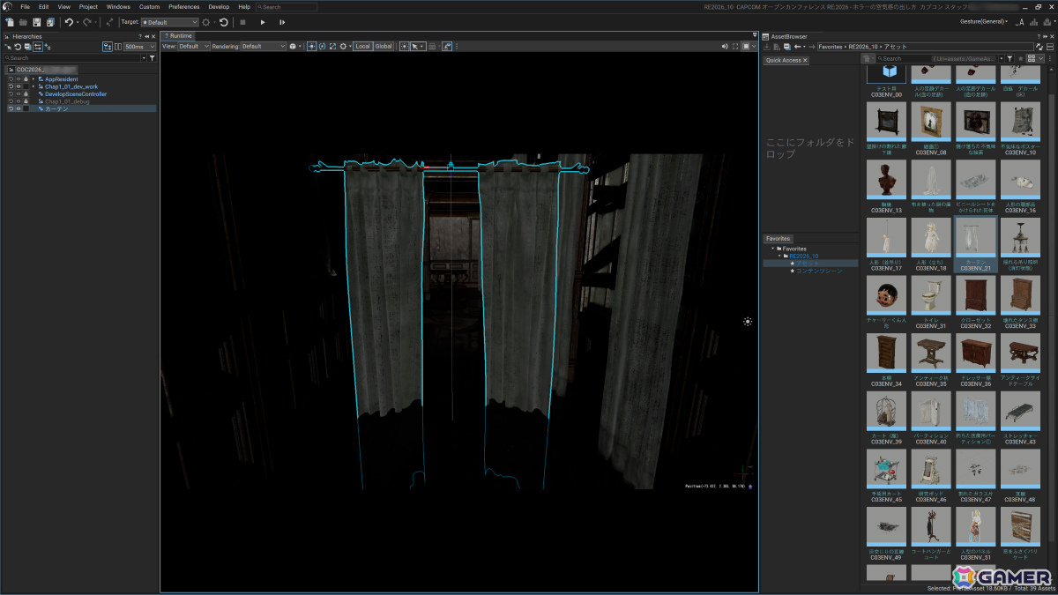Click the top menu bar Search field

tap(287, 7)
